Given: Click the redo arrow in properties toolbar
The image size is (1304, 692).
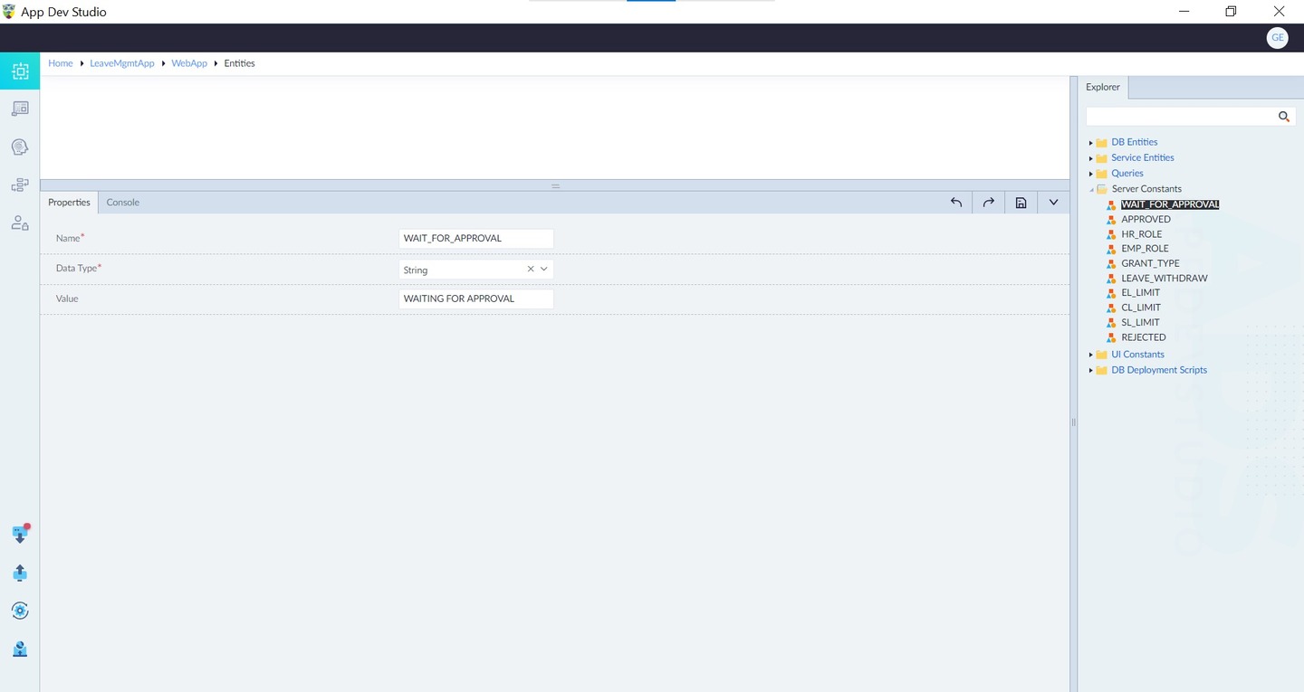Looking at the screenshot, I should click(988, 203).
